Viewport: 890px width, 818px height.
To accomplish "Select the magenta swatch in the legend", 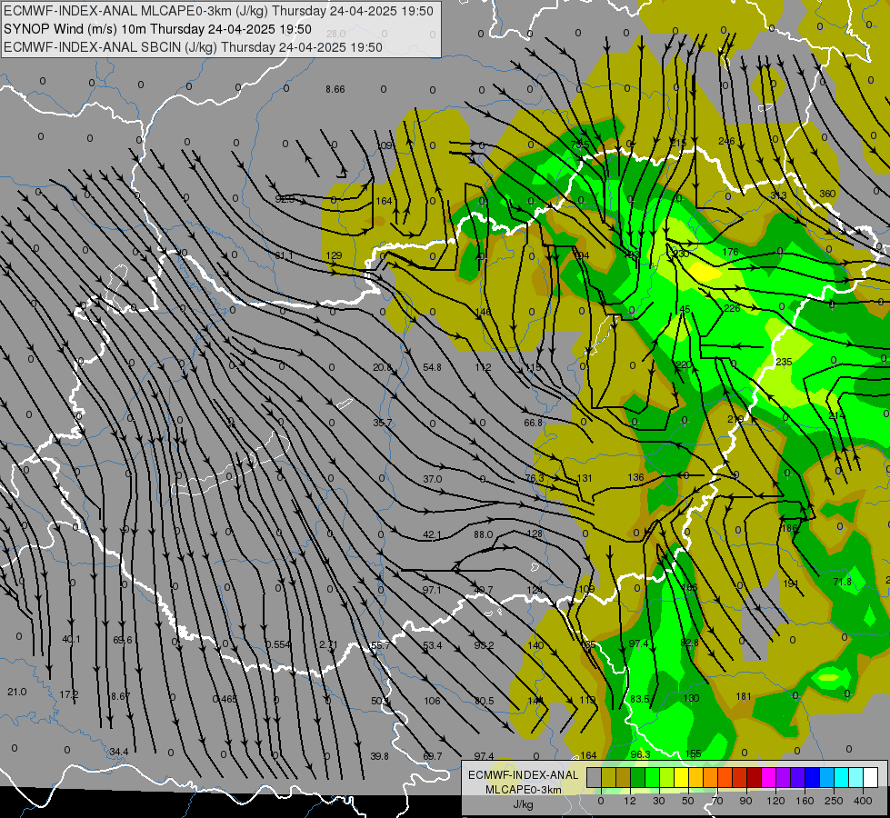I will click(x=769, y=777).
